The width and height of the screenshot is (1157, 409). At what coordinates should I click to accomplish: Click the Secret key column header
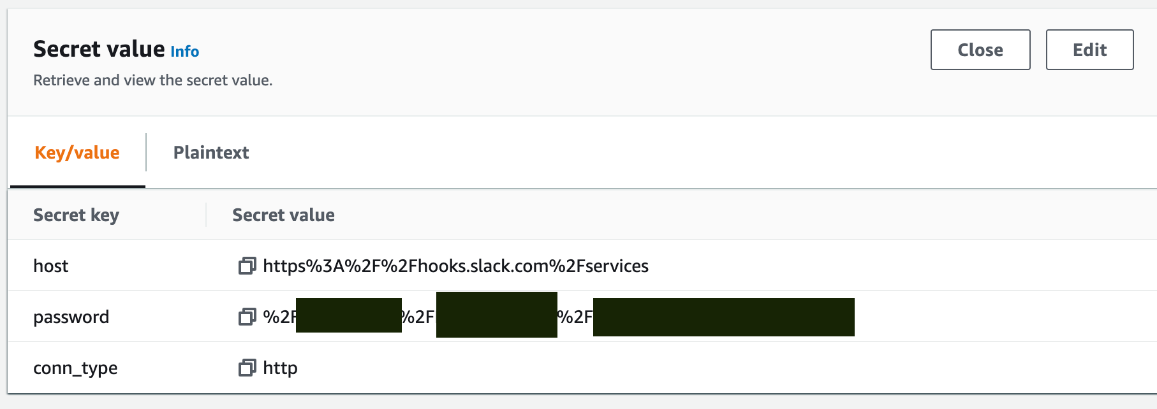[76, 215]
